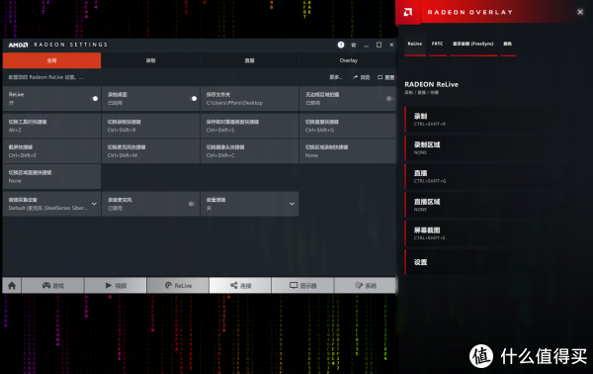Click 屏幕截图 Screenshot in Radeon Overlay

[x=495, y=234]
